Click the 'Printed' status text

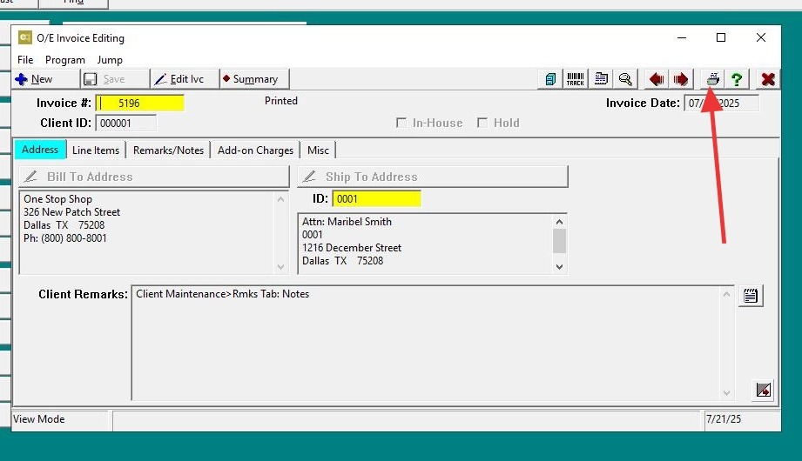[x=280, y=101]
